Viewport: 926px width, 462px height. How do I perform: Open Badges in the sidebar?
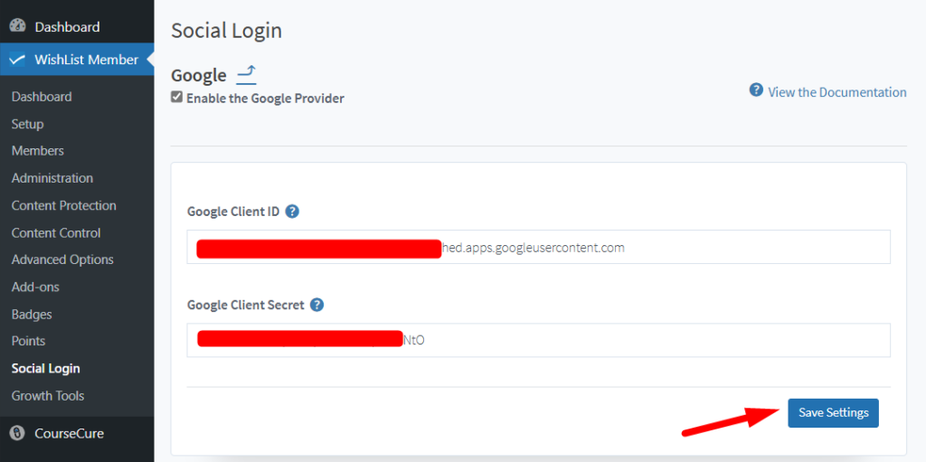click(32, 314)
